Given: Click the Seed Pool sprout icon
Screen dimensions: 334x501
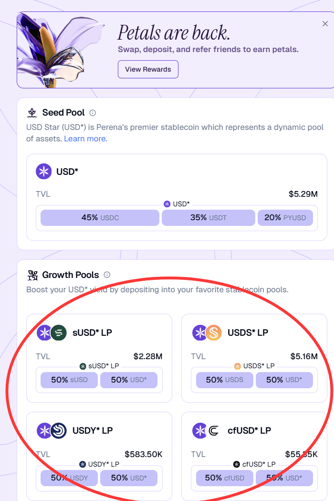Looking at the screenshot, I should point(32,112).
